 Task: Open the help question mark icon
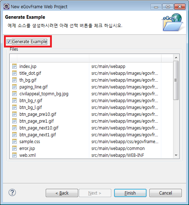tap(12, 192)
